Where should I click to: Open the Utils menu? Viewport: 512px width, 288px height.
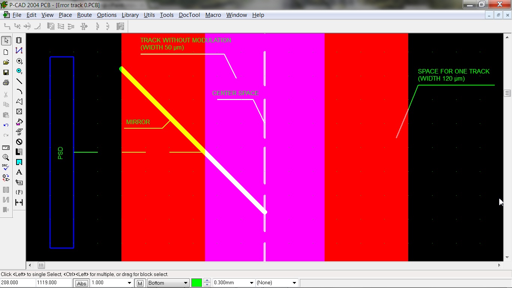(149, 15)
